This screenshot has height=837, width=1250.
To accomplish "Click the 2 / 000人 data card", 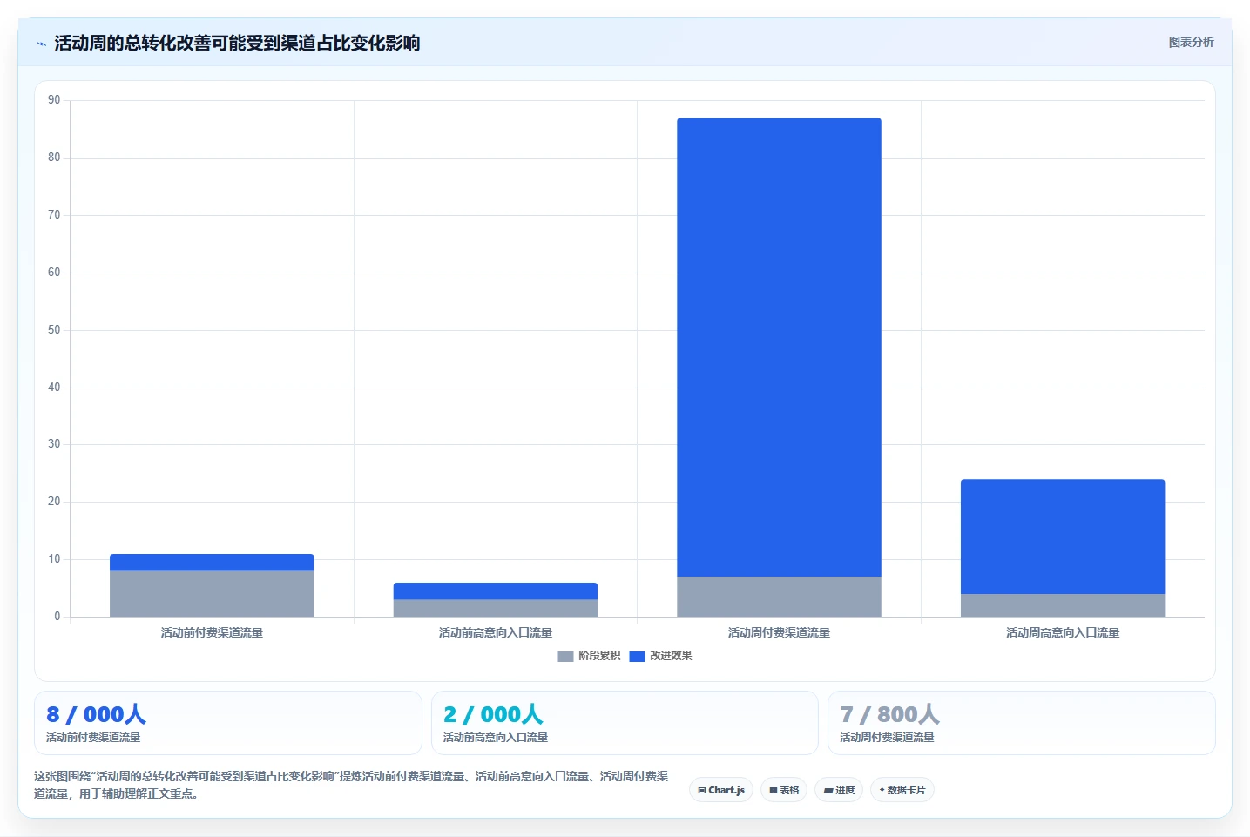I will [x=625, y=723].
